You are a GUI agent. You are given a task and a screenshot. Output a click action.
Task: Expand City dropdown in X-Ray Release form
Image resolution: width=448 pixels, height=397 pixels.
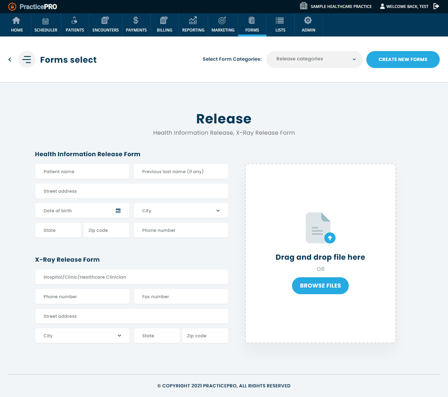pyautogui.click(x=119, y=336)
